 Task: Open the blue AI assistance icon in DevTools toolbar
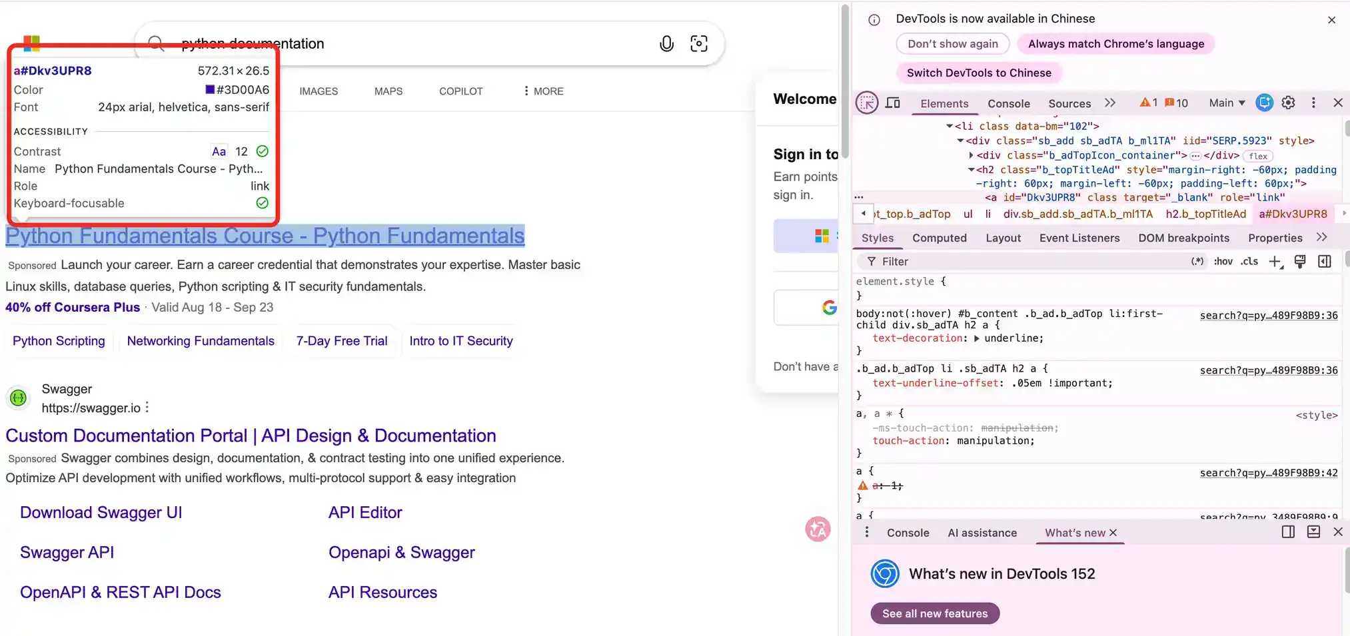tap(1264, 103)
